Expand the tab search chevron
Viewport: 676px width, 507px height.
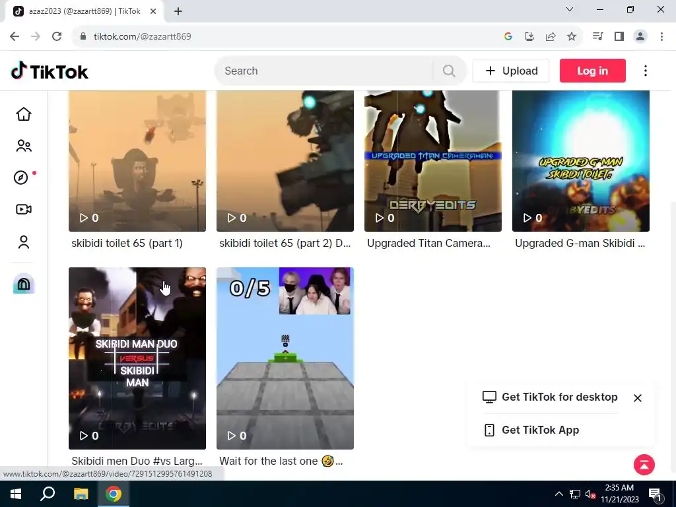570,9
